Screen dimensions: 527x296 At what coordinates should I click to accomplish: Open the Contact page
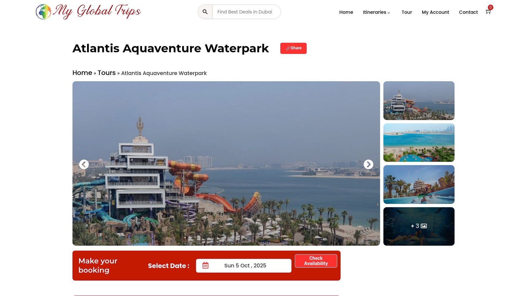point(468,12)
